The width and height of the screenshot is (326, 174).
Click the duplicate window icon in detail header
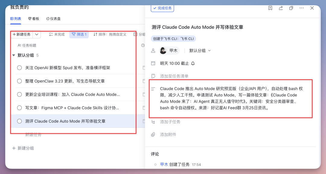291,8
